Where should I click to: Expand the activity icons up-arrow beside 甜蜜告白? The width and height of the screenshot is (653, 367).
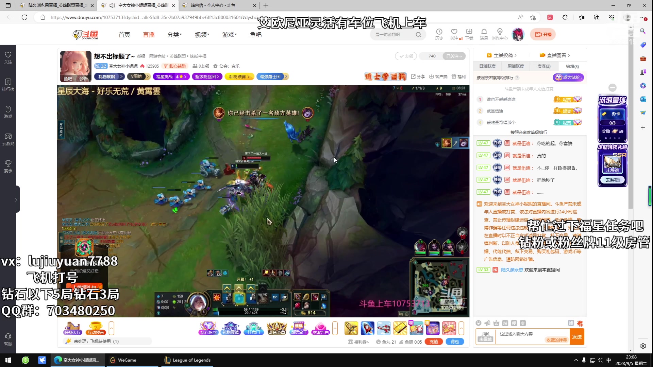(x=335, y=328)
